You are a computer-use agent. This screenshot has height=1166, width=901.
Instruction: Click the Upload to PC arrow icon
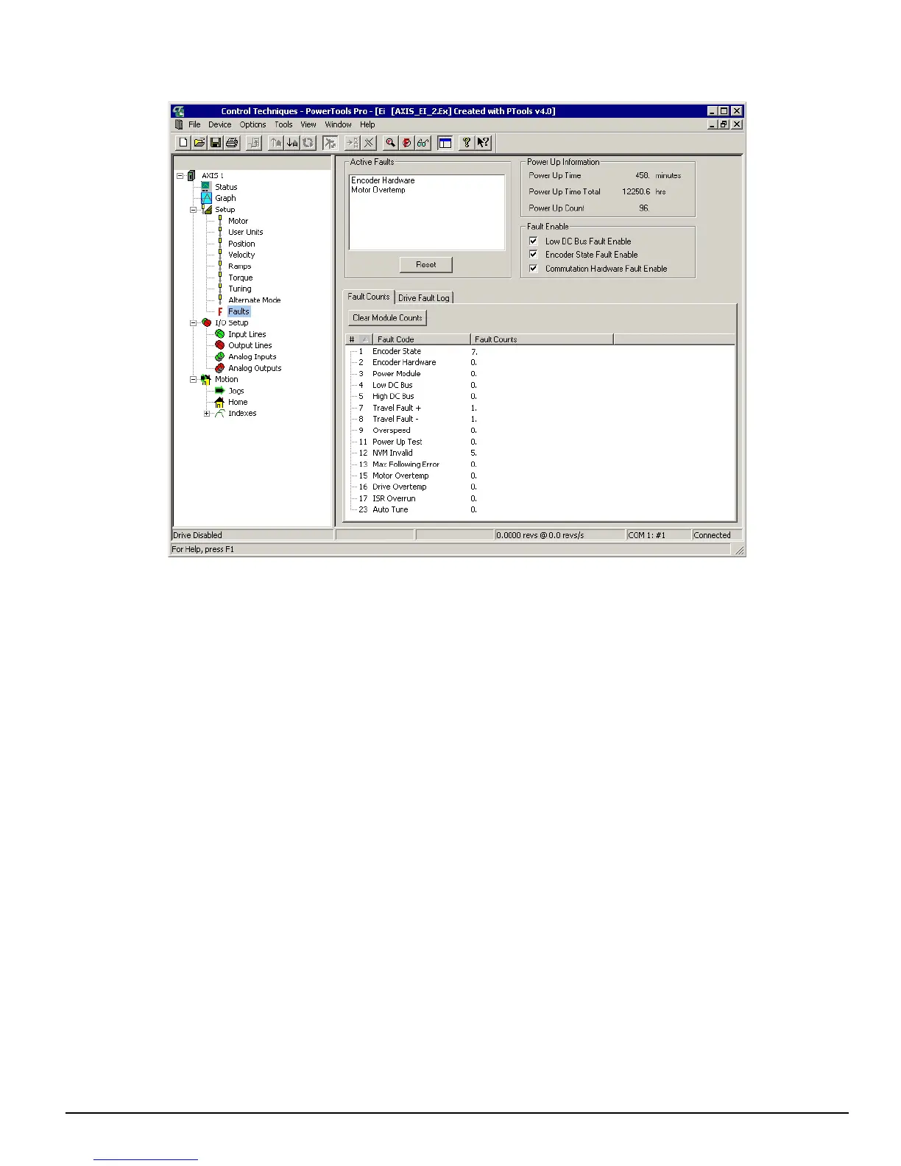tap(276, 143)
